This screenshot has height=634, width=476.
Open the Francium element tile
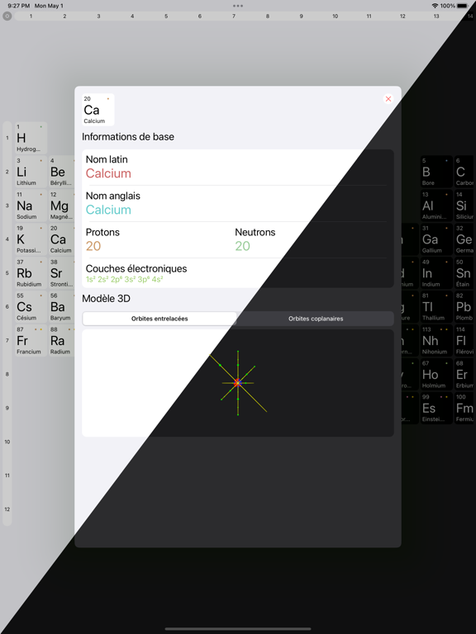click(x=31, y=341)
